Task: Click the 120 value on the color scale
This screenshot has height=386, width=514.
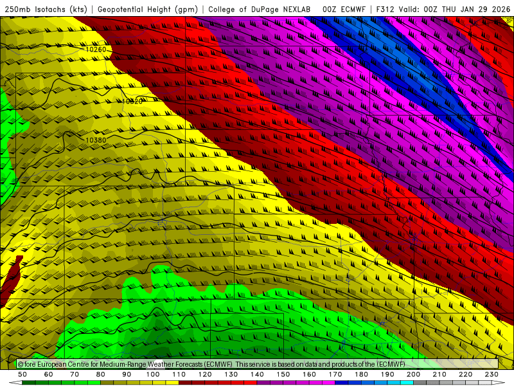Action: pyautogui.click(x=205, y=374)
